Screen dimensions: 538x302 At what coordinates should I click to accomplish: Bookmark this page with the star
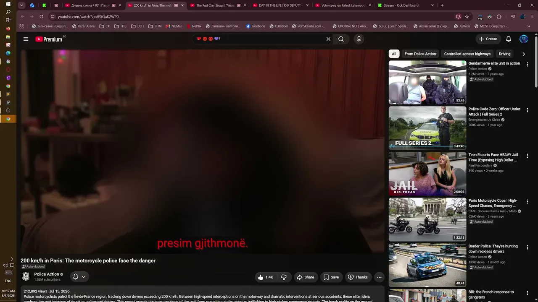(x=467, y=16)
